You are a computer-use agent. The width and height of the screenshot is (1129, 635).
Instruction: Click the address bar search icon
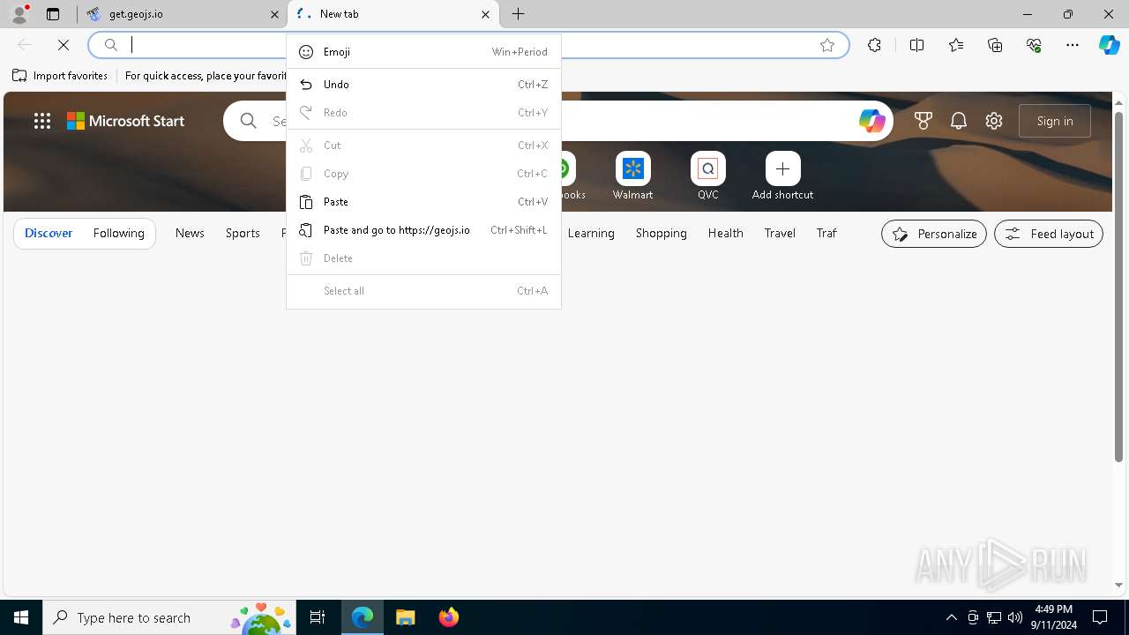click(x=111, y=45)
